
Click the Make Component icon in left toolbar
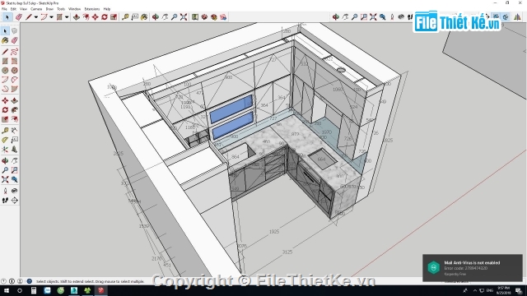click(15, 31)
